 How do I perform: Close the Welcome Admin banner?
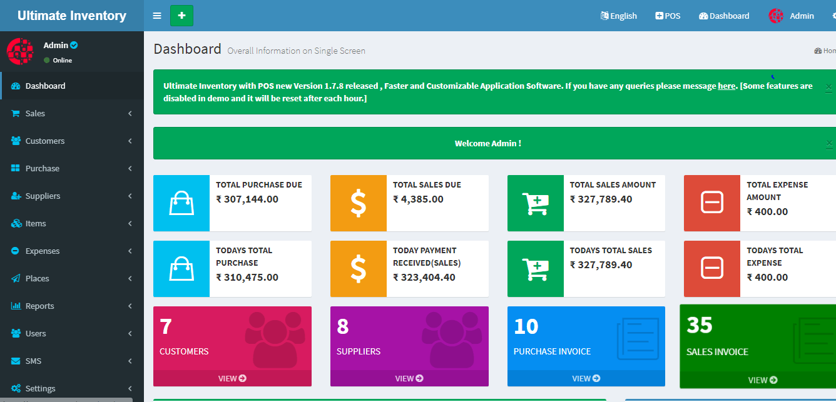829,144
